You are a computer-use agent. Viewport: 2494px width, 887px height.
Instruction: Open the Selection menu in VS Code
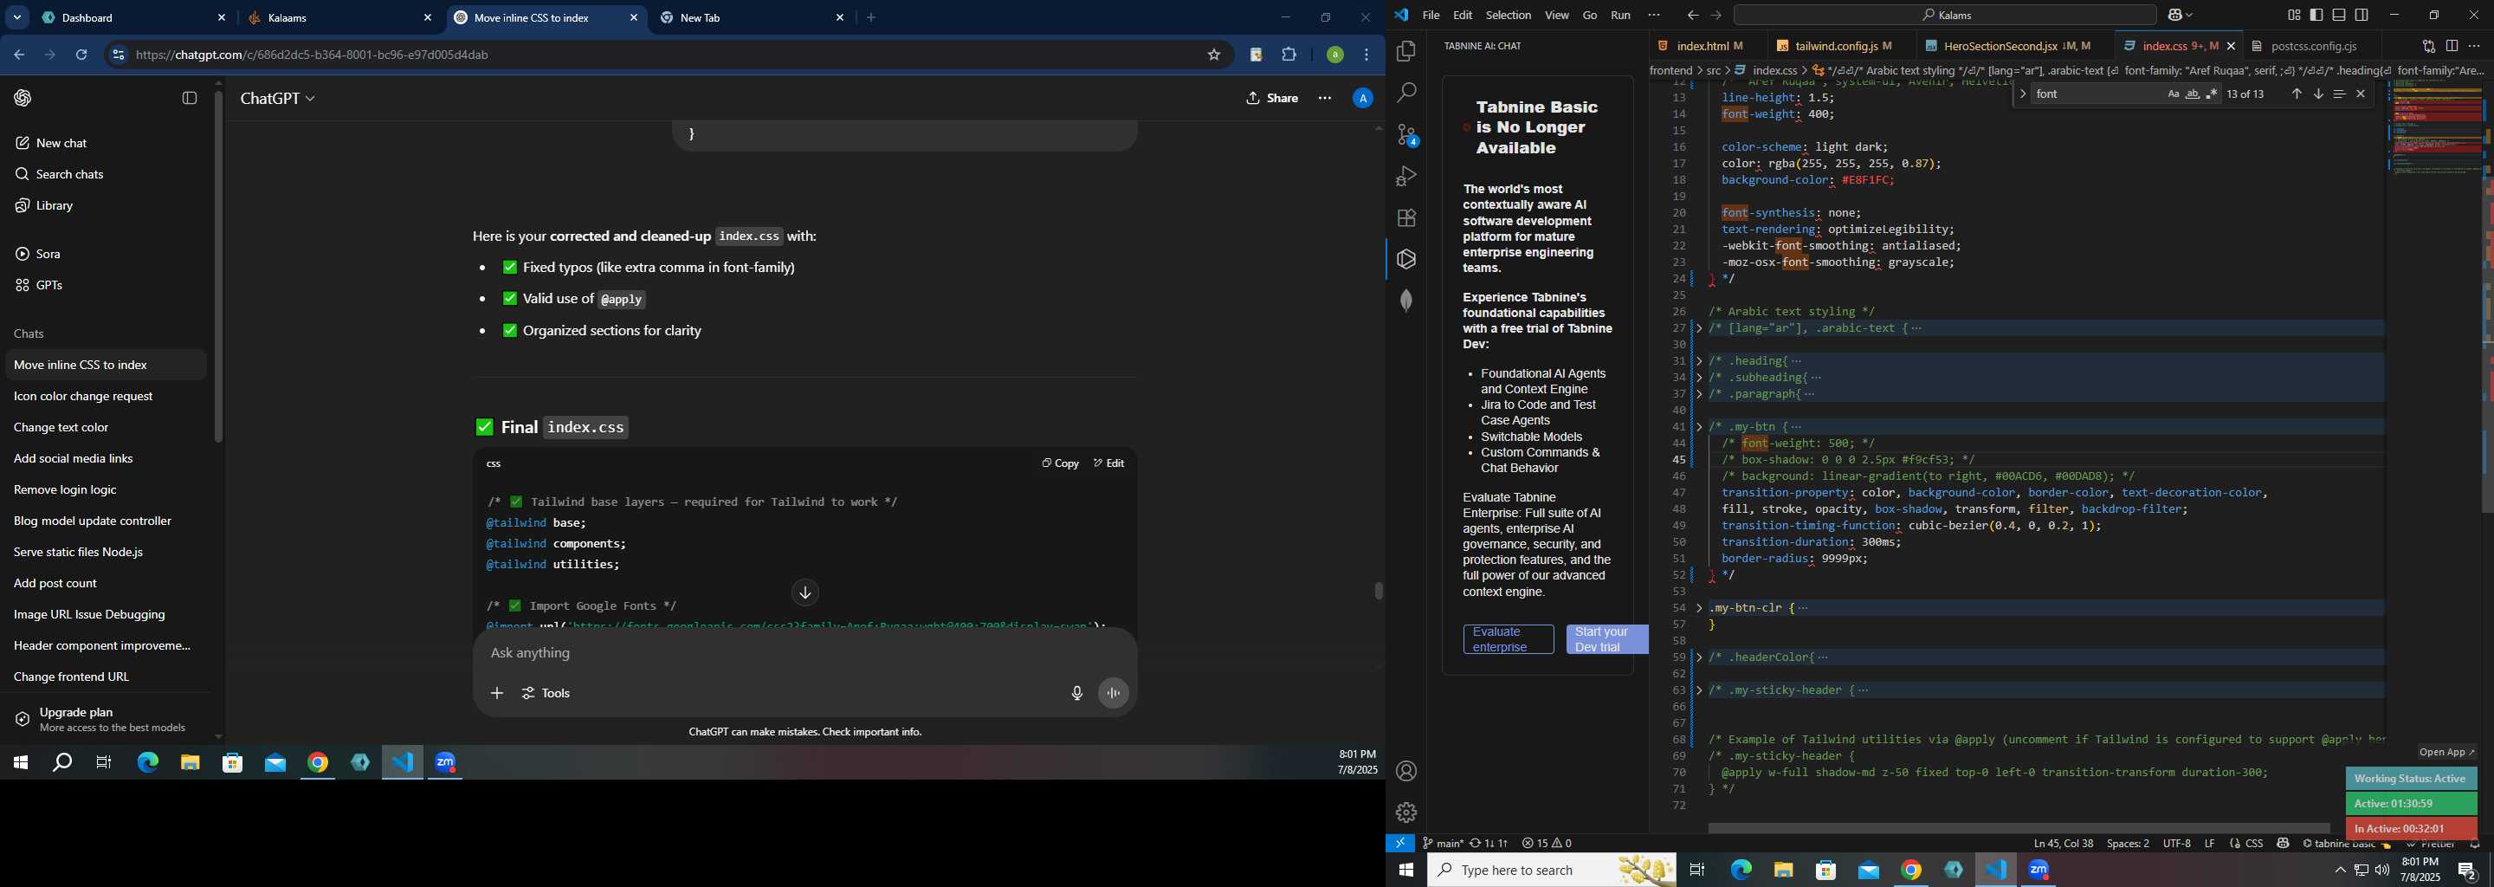(1508, 16)
